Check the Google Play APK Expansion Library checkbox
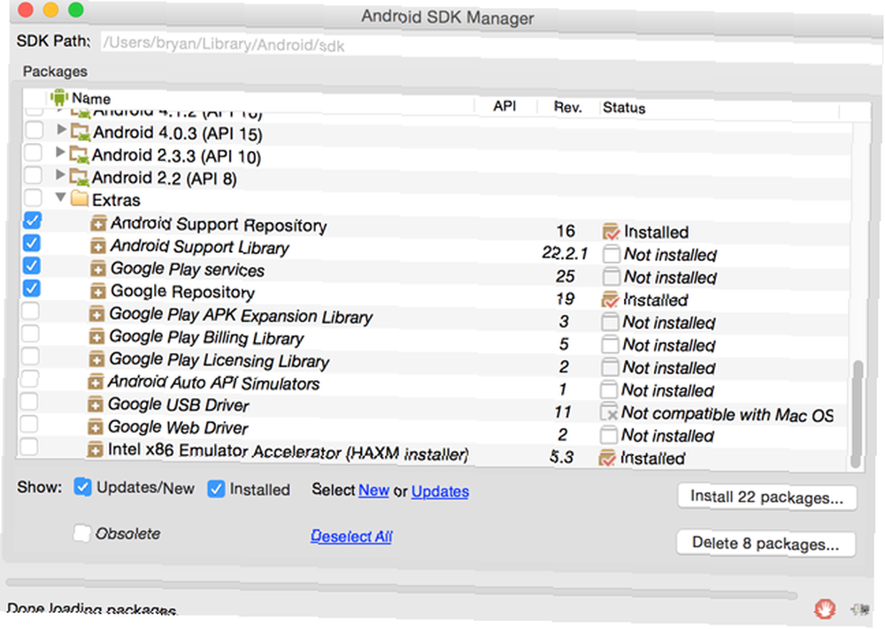 click(x=30, y=311)
